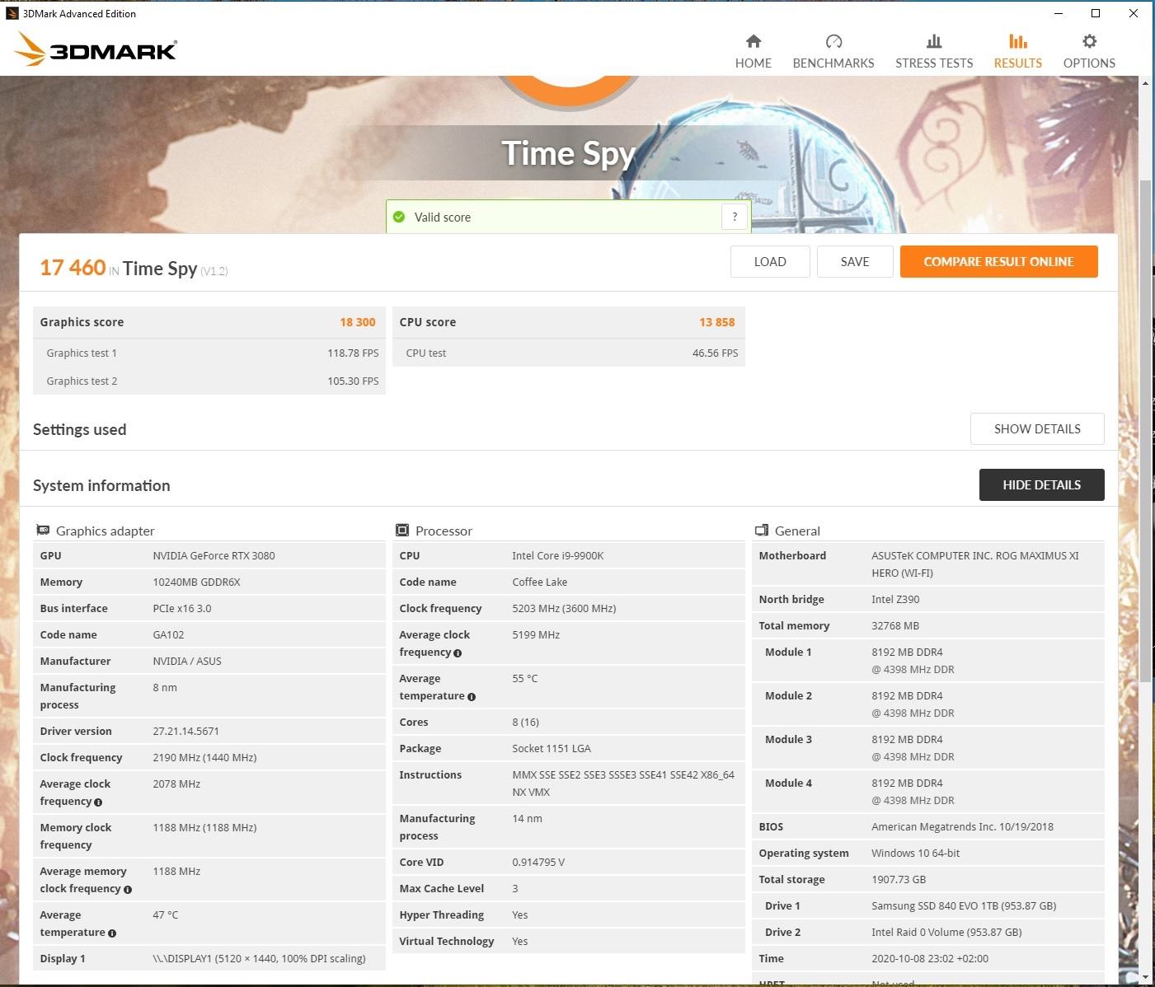This screenshot has height=987, width=1155.
Task: Click CPU test value 46.56 FPS
Action: point(716,353)
